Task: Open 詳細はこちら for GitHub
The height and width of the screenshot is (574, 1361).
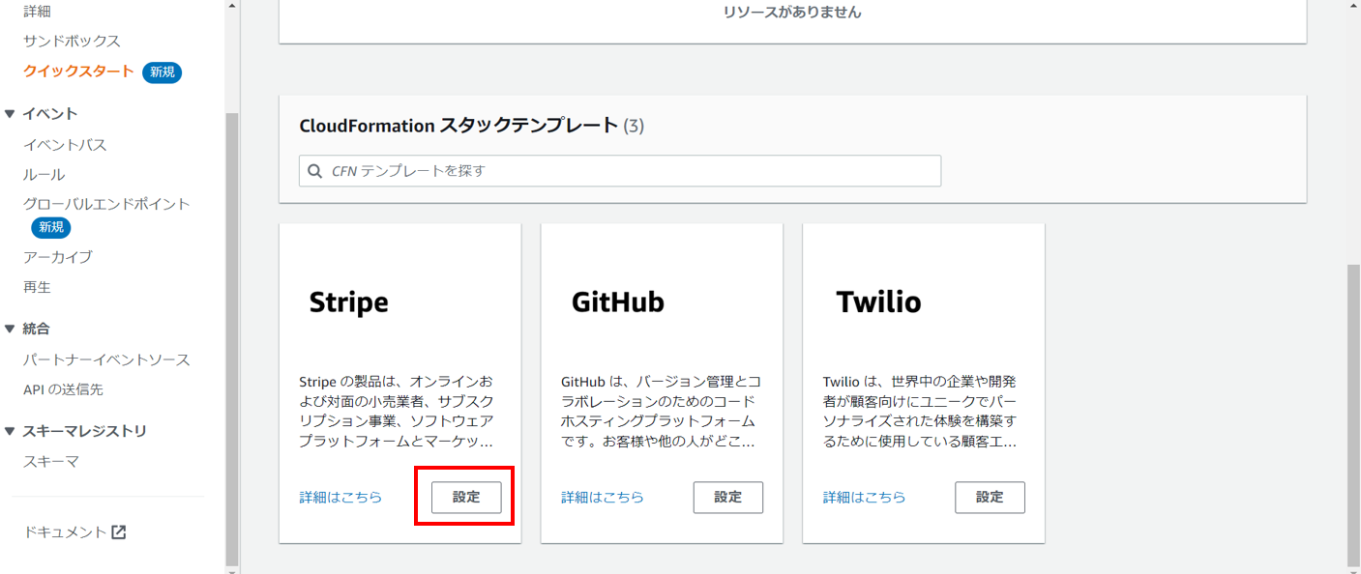Action: 603,497
